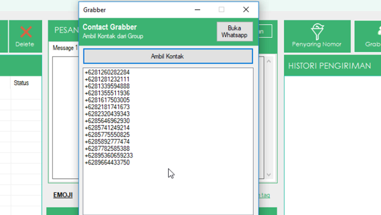The image size is (381, 215).
Task: Close the Grabber window
Action: click(x=246, y=10)
